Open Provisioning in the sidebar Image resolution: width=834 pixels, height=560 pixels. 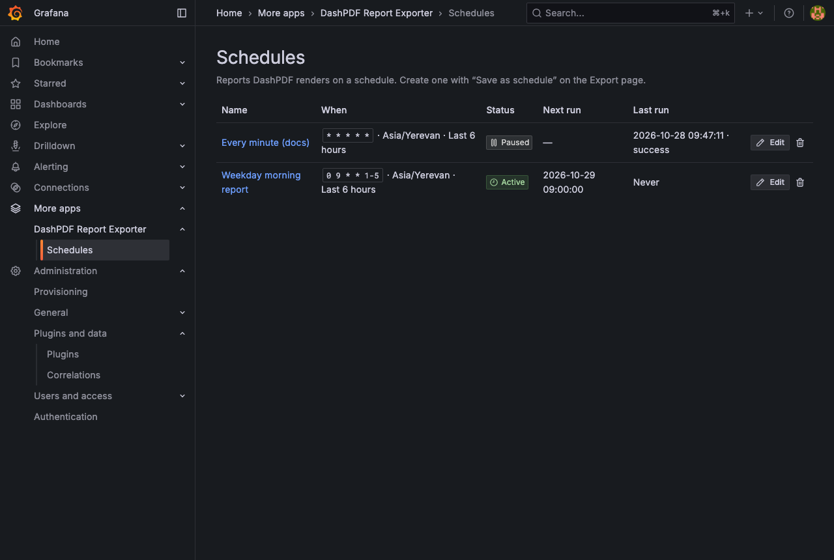tap(61, 292)
